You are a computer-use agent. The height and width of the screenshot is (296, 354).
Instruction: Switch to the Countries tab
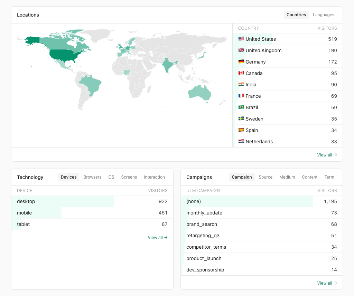296,15
